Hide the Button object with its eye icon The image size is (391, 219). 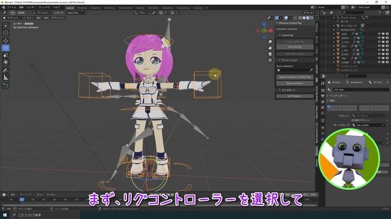pyautogui.click(x=379, y=38)
